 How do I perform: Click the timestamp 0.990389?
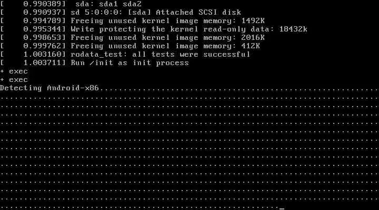point(43,4)
